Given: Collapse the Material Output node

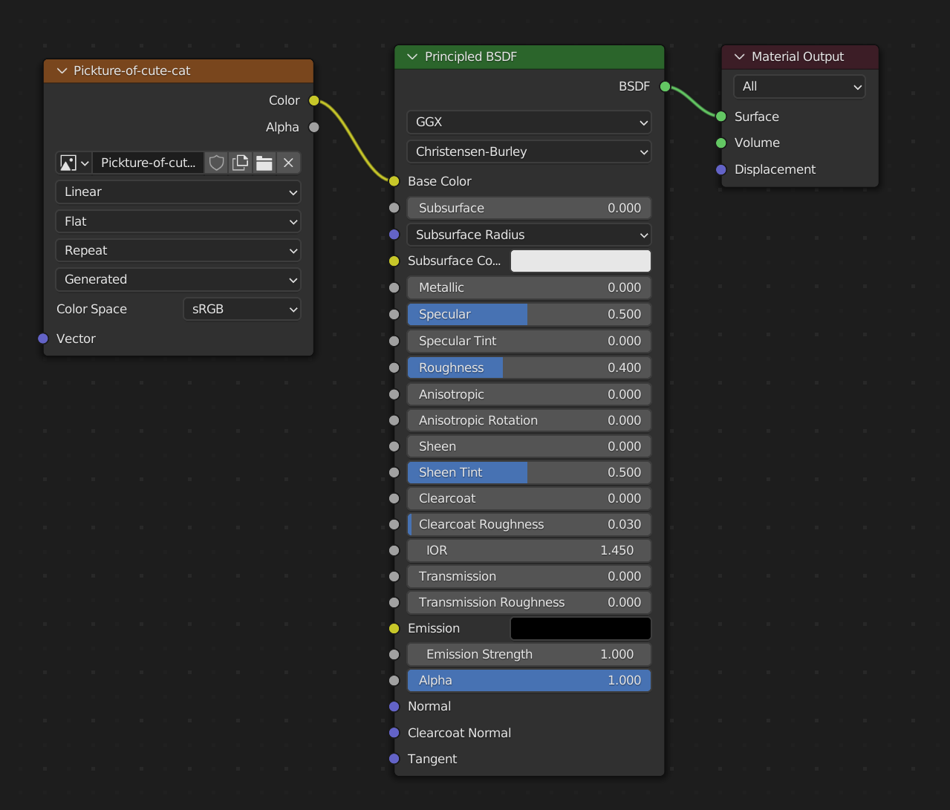Looking at the screenshot, I should 739,57.
